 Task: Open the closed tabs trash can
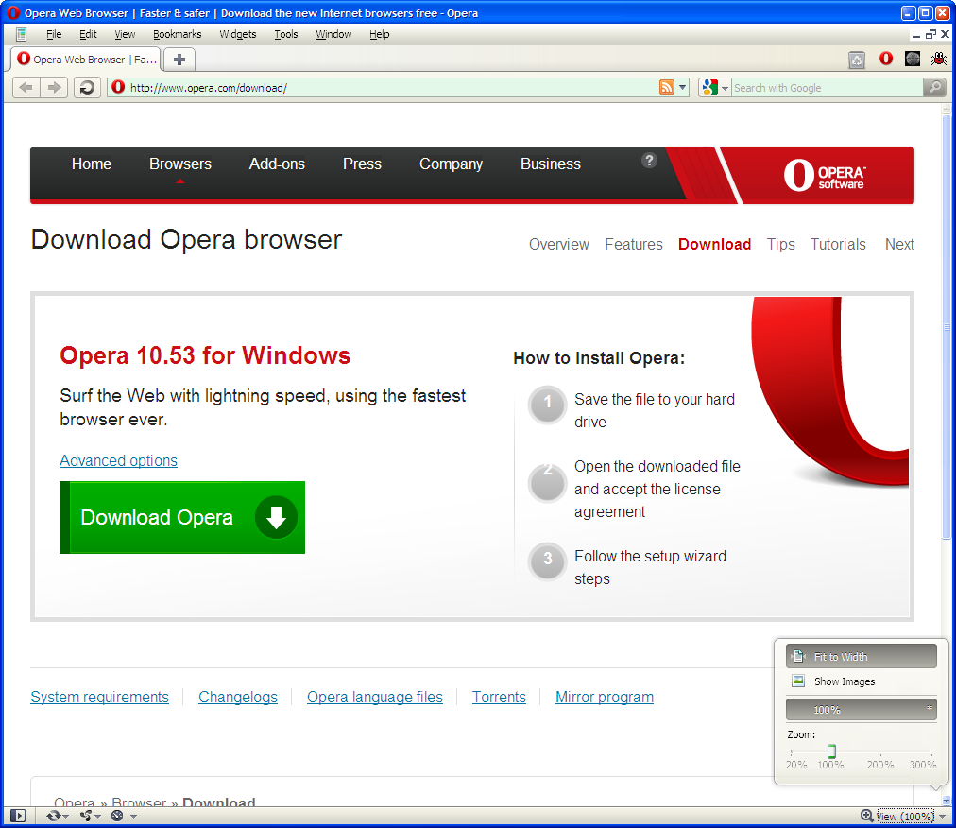pos(857,60)
